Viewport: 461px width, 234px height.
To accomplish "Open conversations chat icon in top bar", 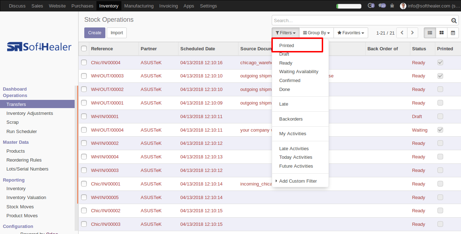I will tap(382, 6).
